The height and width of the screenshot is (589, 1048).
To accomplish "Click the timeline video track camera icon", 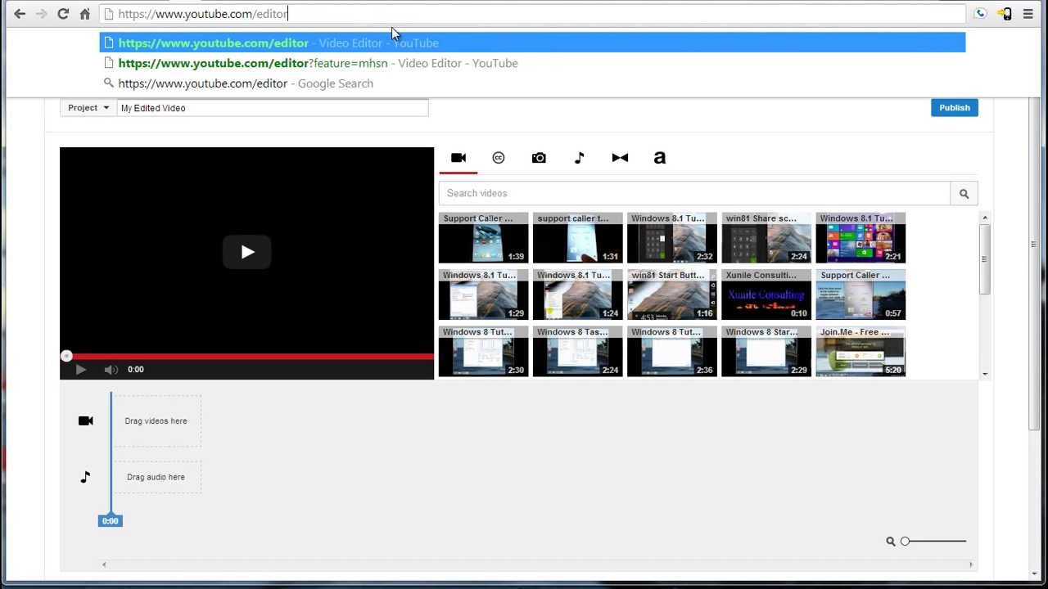I will tap(85, 420).
